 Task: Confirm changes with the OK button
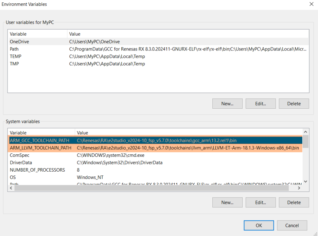[259, 226]
